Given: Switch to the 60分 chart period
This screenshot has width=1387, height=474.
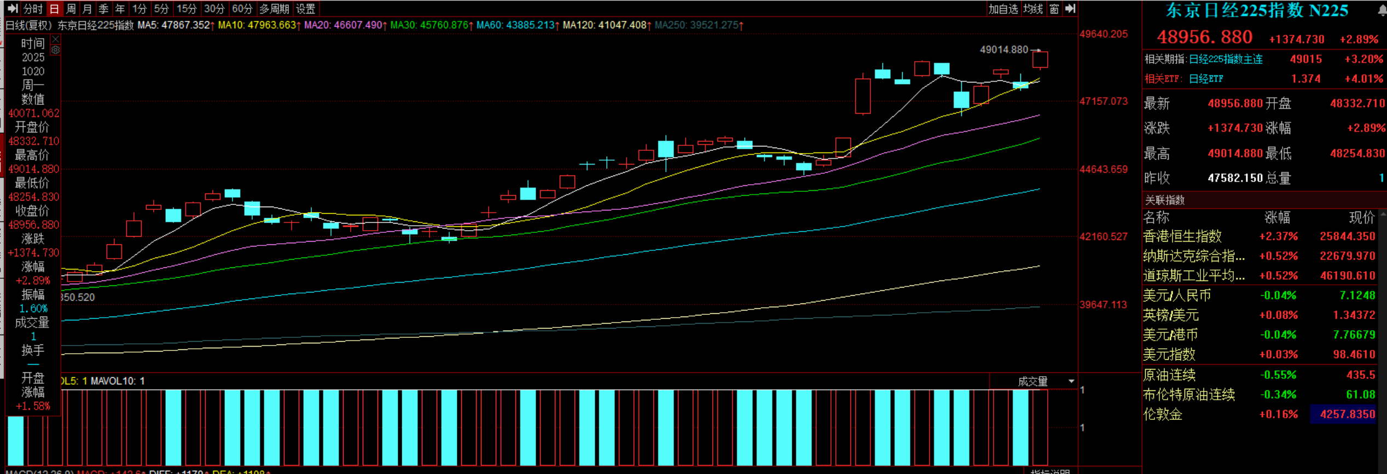Looking at the screenshot, I should coord(242,9).
